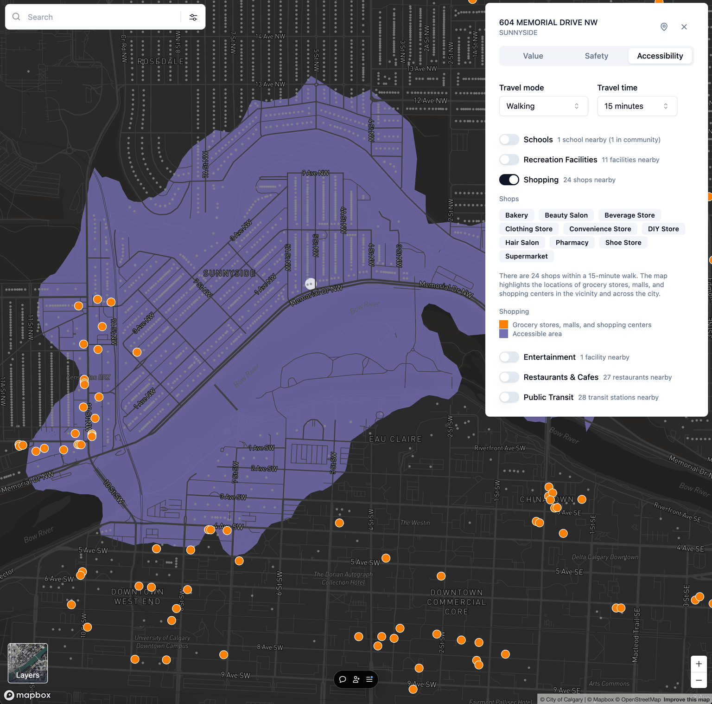
Task: Click the search filter sliders icon
Action: pyautogui.click(x=193, y=17)
